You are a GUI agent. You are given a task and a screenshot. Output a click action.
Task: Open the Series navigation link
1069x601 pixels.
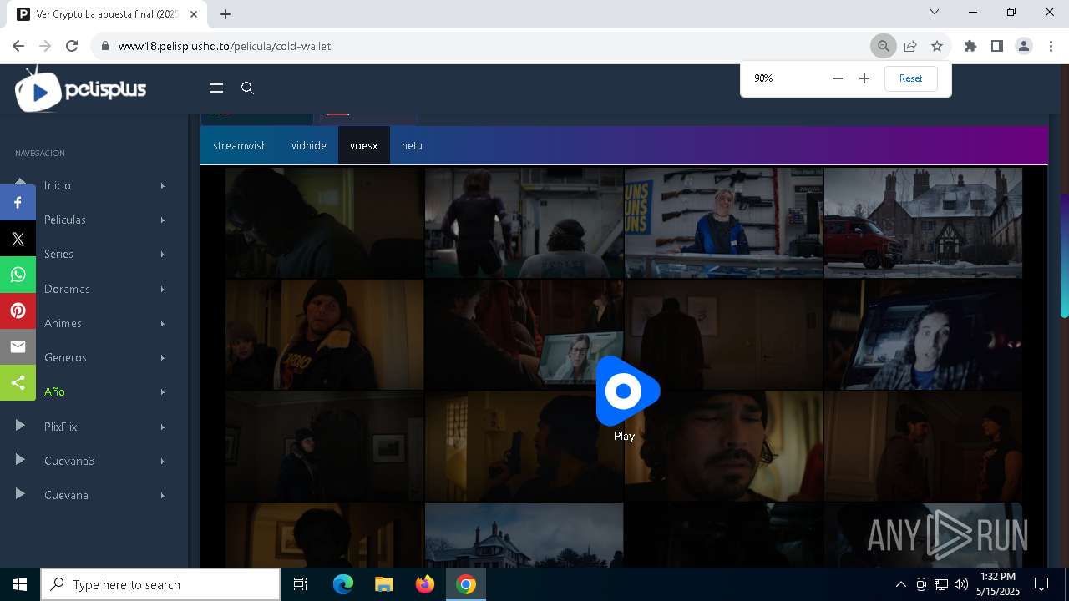tap(58, 254)
